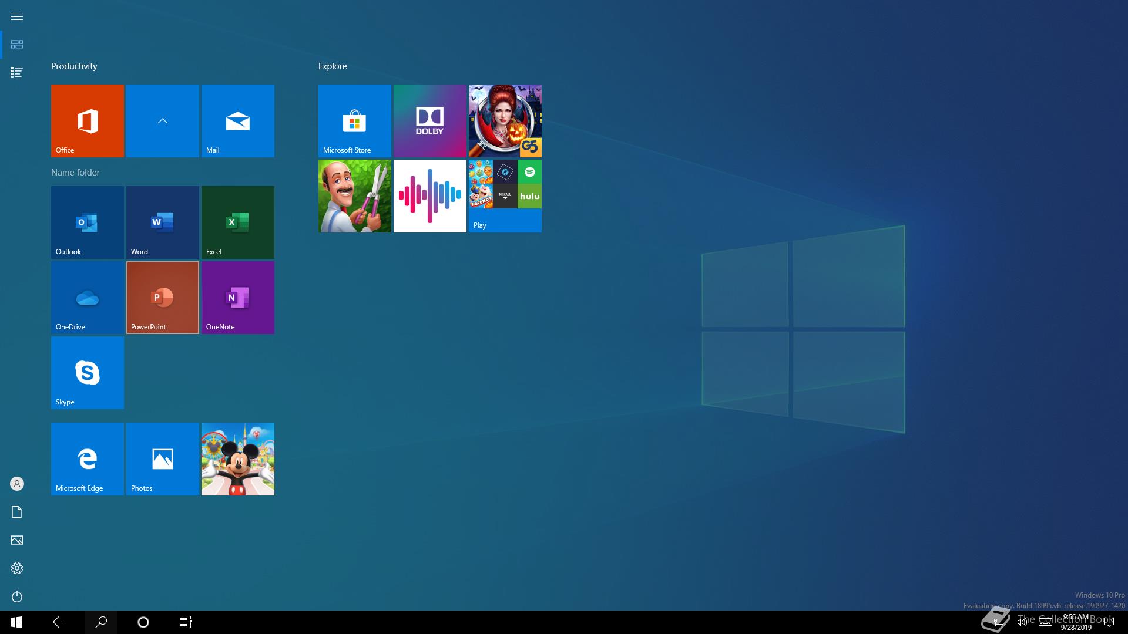Open the Gardenscapes gardener game tile
1128x634 pixels.
(355, 196)
